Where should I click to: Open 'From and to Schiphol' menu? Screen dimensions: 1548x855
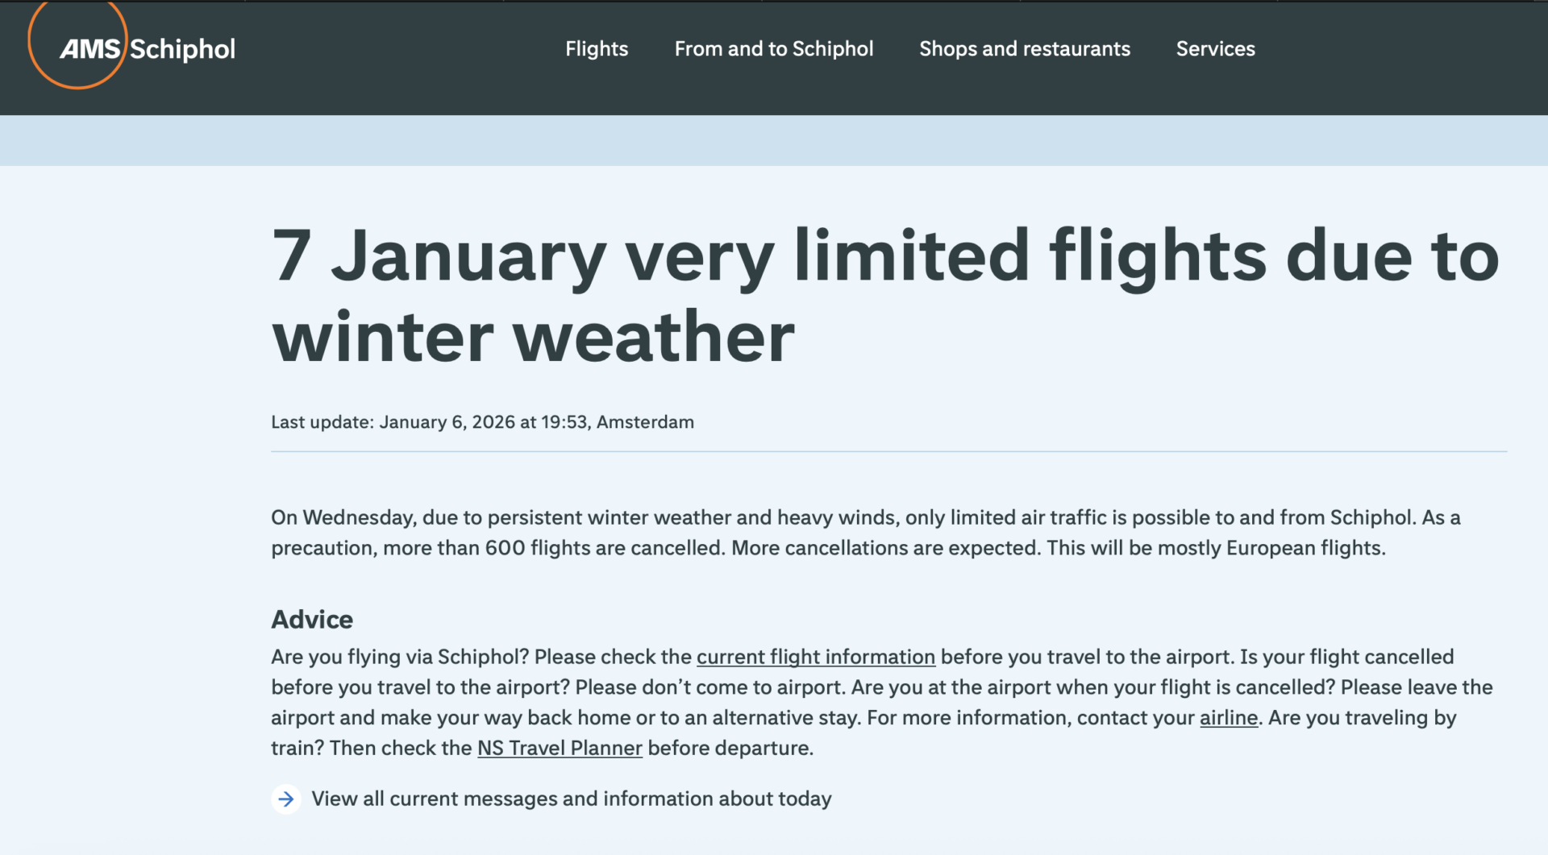774,49
